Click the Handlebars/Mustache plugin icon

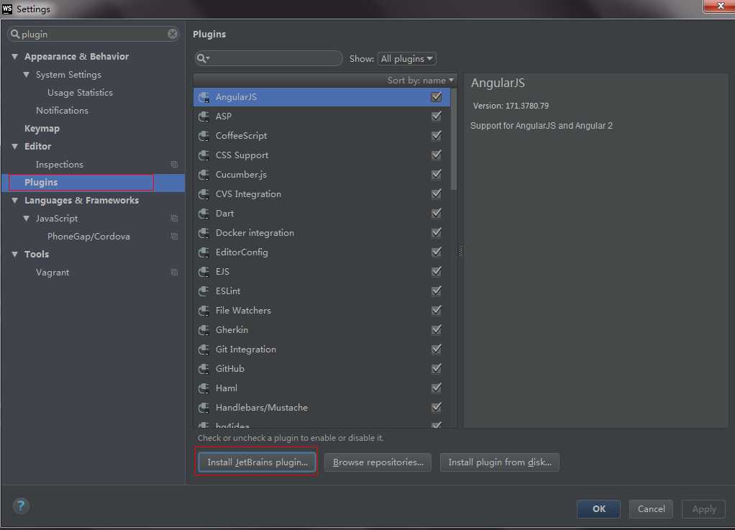204,408
